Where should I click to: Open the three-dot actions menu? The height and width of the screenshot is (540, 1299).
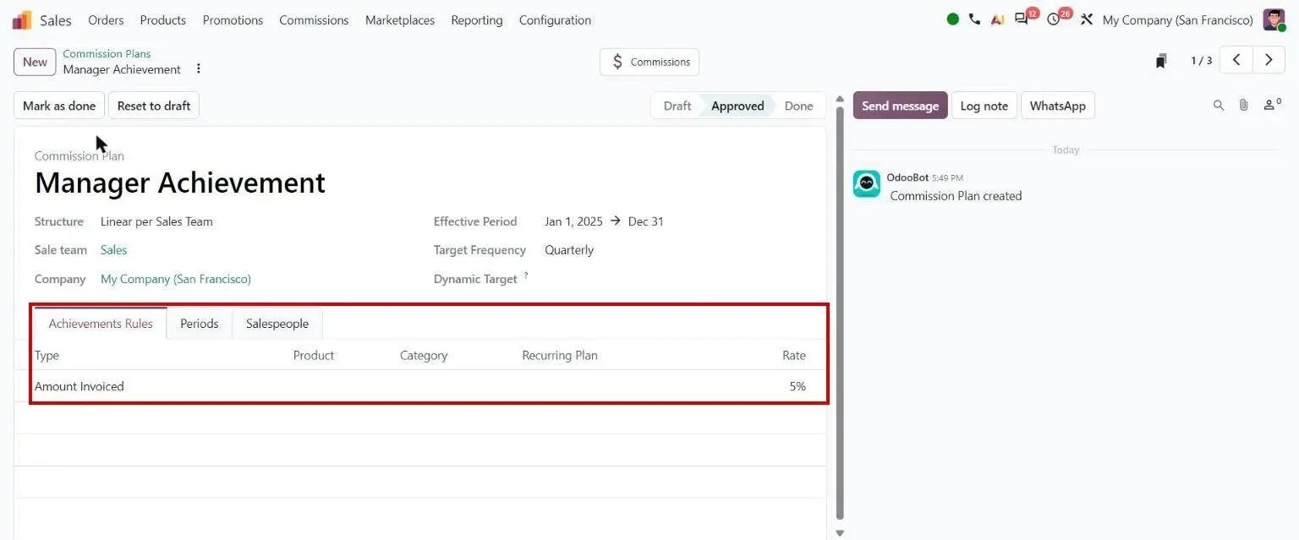(199, 68)
